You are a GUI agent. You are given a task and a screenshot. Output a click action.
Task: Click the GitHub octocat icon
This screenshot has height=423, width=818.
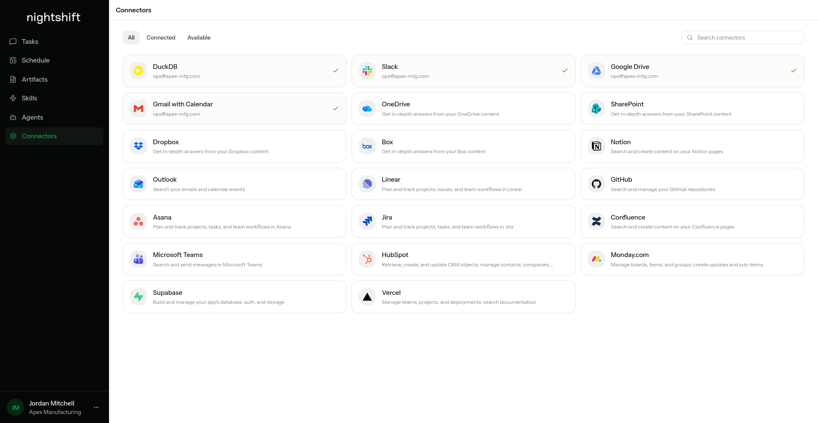tap(596, 184)
